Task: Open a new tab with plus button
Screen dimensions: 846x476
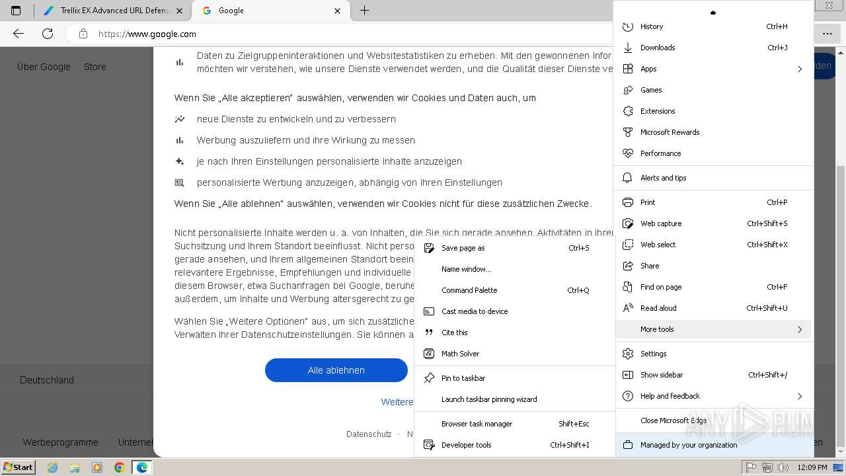Action: click(364, 11)
